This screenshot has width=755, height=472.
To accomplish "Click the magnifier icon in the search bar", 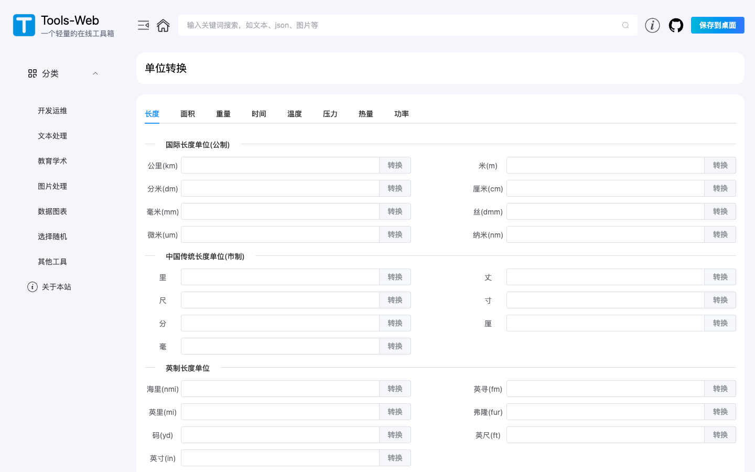I will pyautogui.click(x=625, y=25).
